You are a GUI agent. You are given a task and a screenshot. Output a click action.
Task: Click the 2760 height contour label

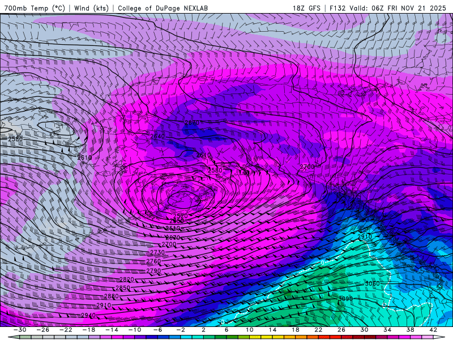click(x=153, y=261)
